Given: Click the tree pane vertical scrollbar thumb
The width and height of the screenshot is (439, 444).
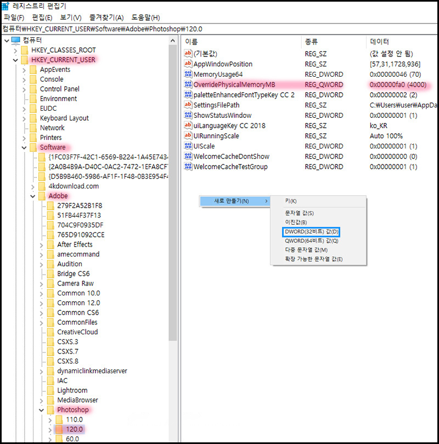Looking at the screenshot, I should (173, 192).
